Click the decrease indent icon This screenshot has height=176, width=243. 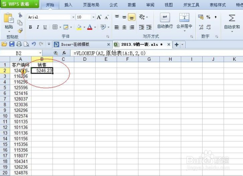coord(141,27)
